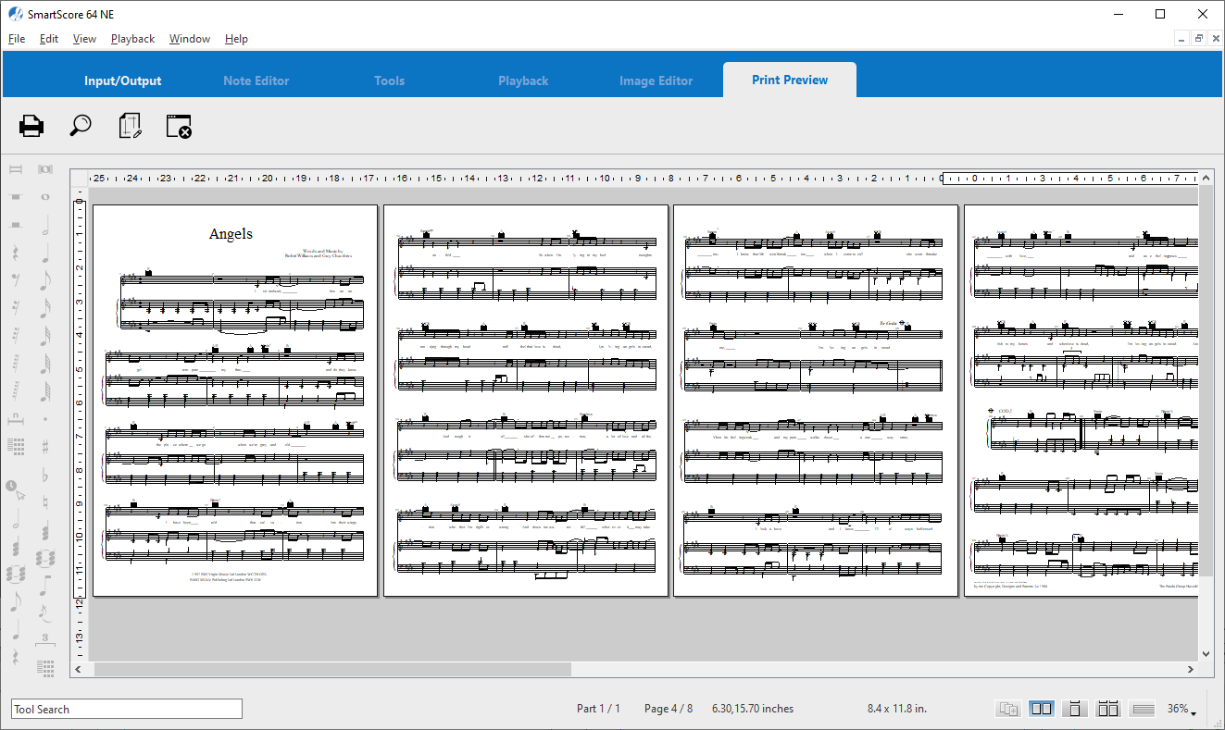Screen dimensions: 1225x730
Task: Open the Playback menu in the menu bar
Action: (133, 39)
